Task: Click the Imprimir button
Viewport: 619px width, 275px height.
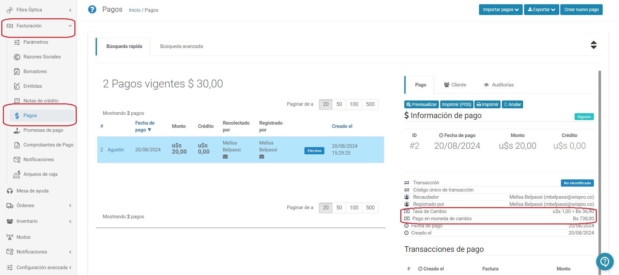Action: 487,104
